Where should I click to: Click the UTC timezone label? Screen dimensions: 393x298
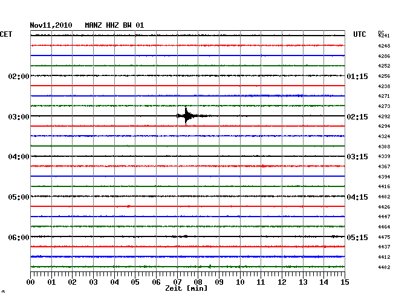(x=360, y=34)
